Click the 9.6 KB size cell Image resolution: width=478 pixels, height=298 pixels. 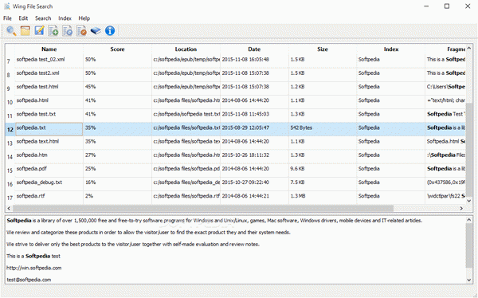[x=323, y=171]
